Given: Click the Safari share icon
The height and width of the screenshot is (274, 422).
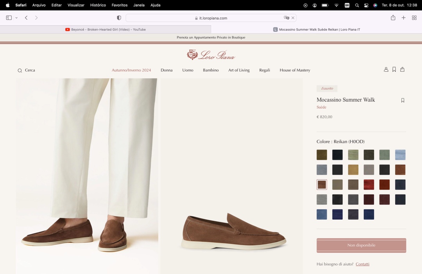Looking at the screenshot, I should click(x=393, y=18).
